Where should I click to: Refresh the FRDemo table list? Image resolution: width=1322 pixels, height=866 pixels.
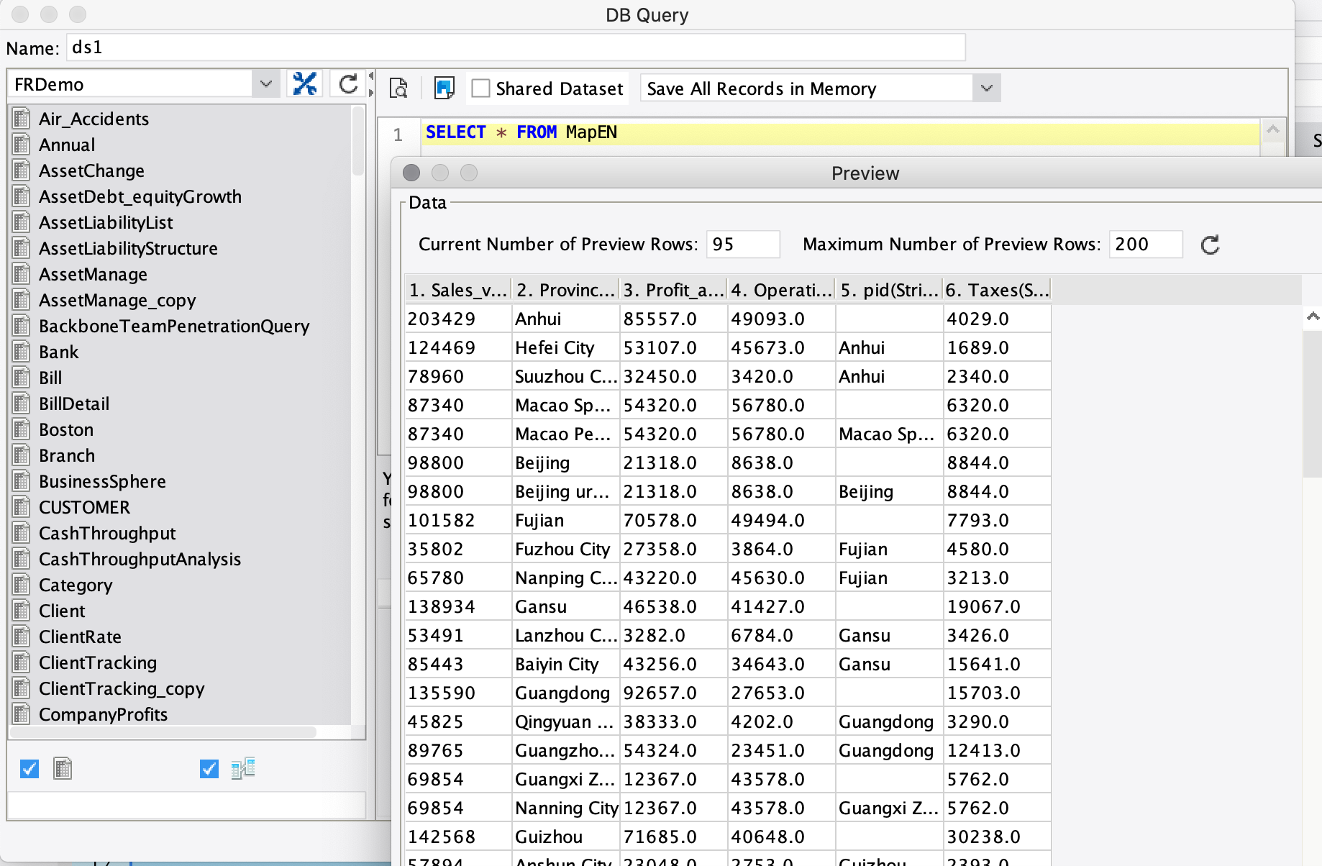348,84
